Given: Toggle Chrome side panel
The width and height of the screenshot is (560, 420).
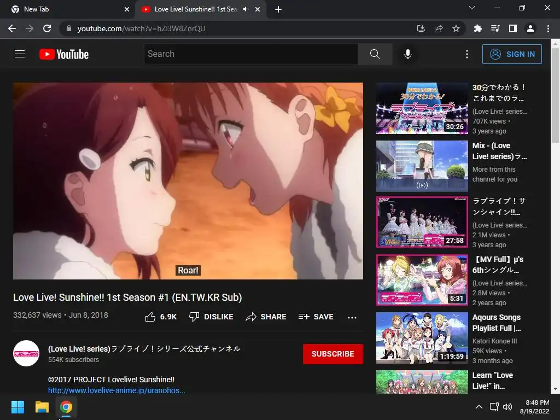Looking at the screenshot, I should pos(513,28).
